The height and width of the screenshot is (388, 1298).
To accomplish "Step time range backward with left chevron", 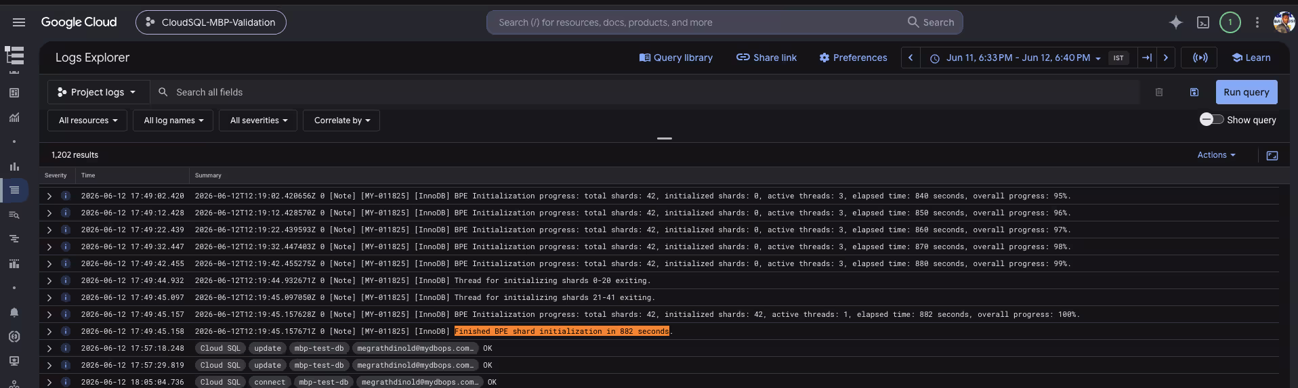I will [x=910, y=58].
